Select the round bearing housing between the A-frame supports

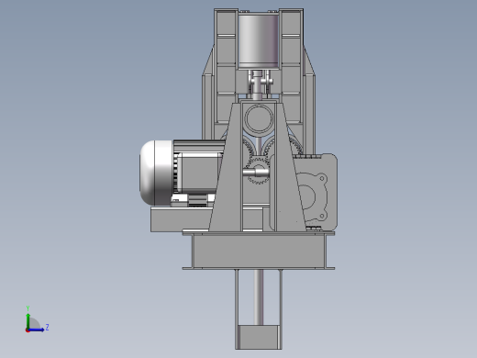(x=259, y=119)
